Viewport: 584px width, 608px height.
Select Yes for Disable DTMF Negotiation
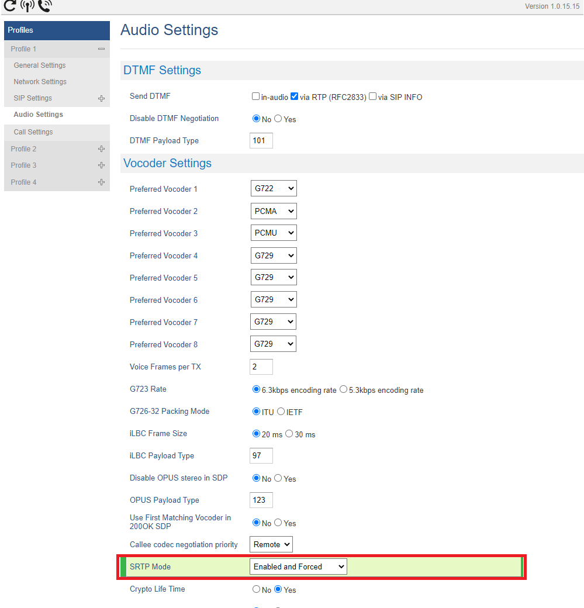[x=278, y=119]
